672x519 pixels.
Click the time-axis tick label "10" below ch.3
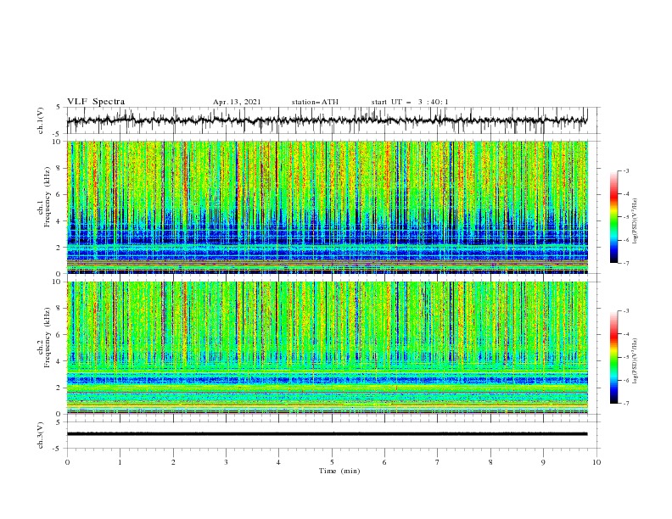596,462
